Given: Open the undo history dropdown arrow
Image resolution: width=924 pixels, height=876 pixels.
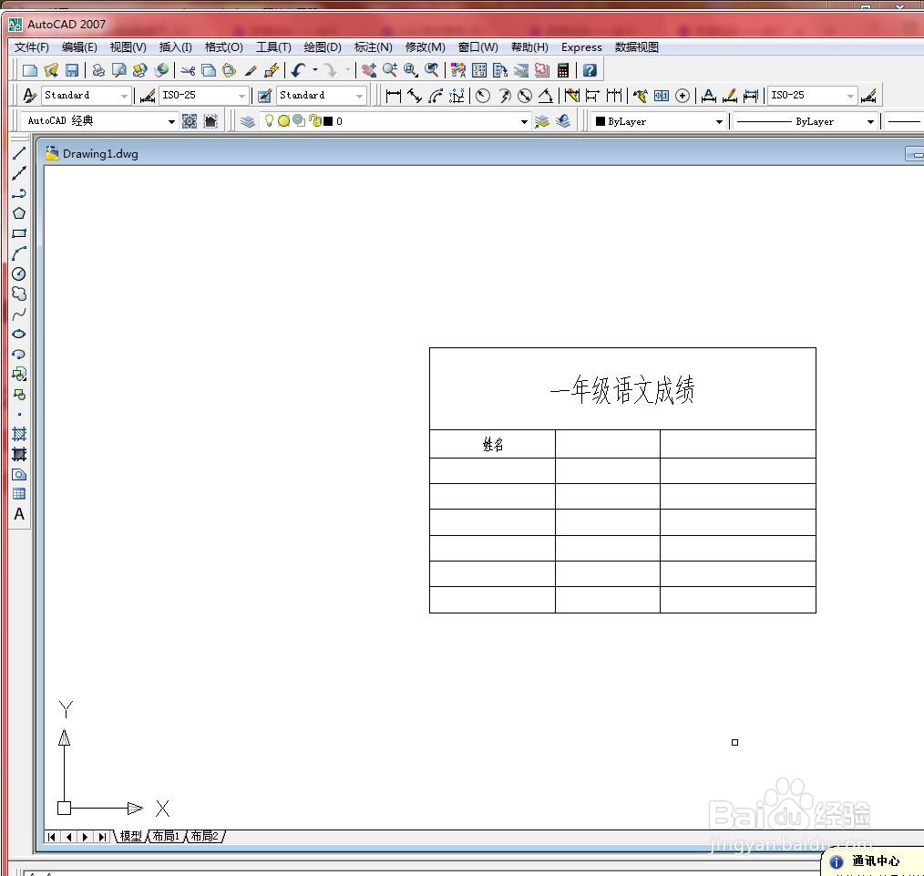Looking at the screenshot, I should [x=315, y=70].
